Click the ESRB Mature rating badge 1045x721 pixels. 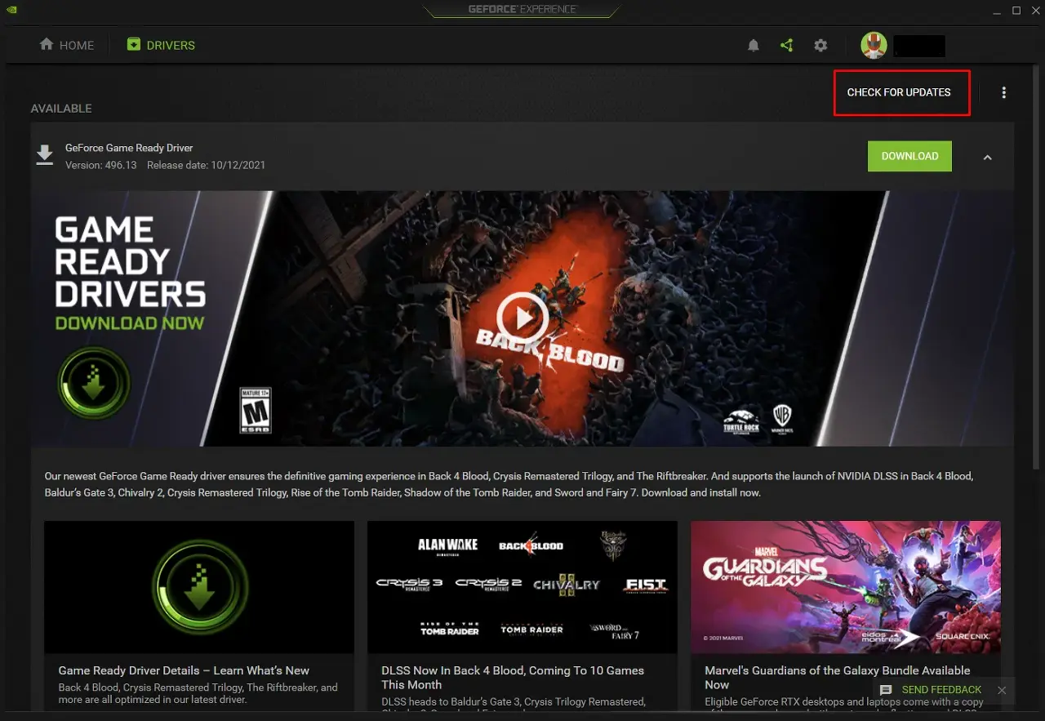[256, 410]
